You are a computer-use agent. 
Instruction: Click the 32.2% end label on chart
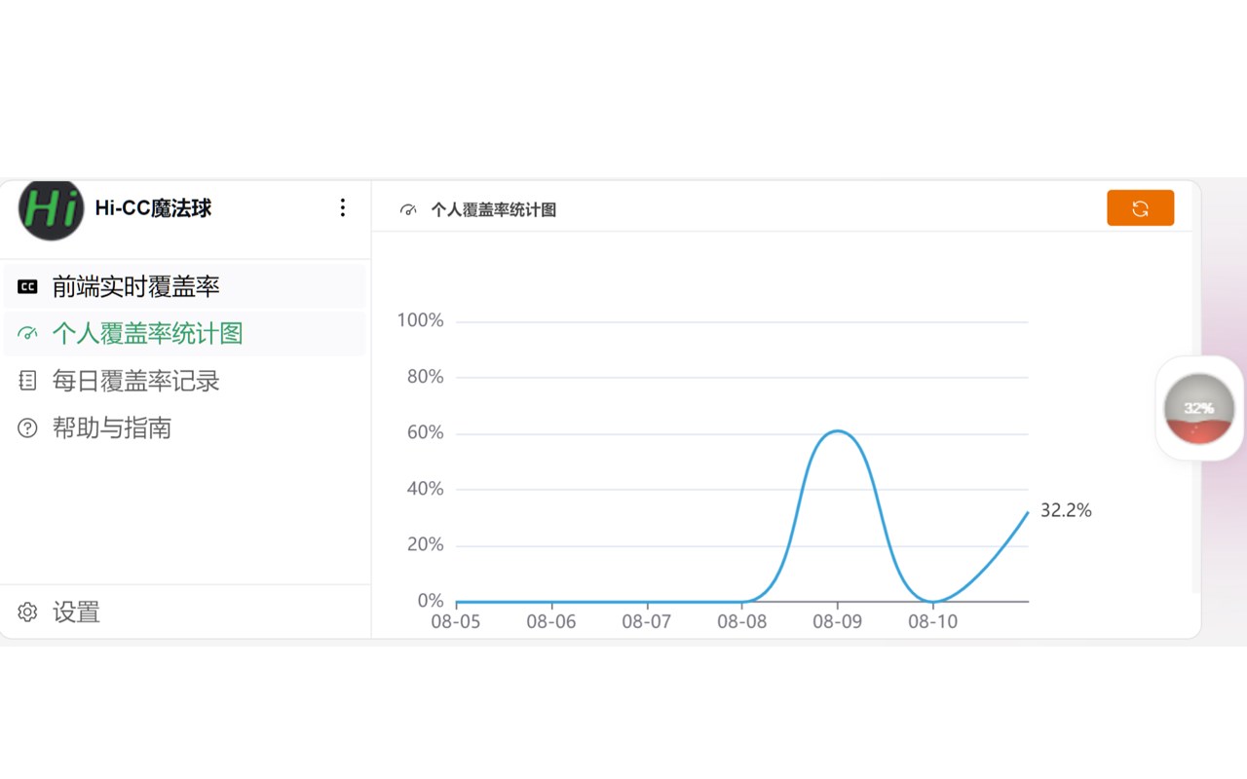[x=1066, y=510]
